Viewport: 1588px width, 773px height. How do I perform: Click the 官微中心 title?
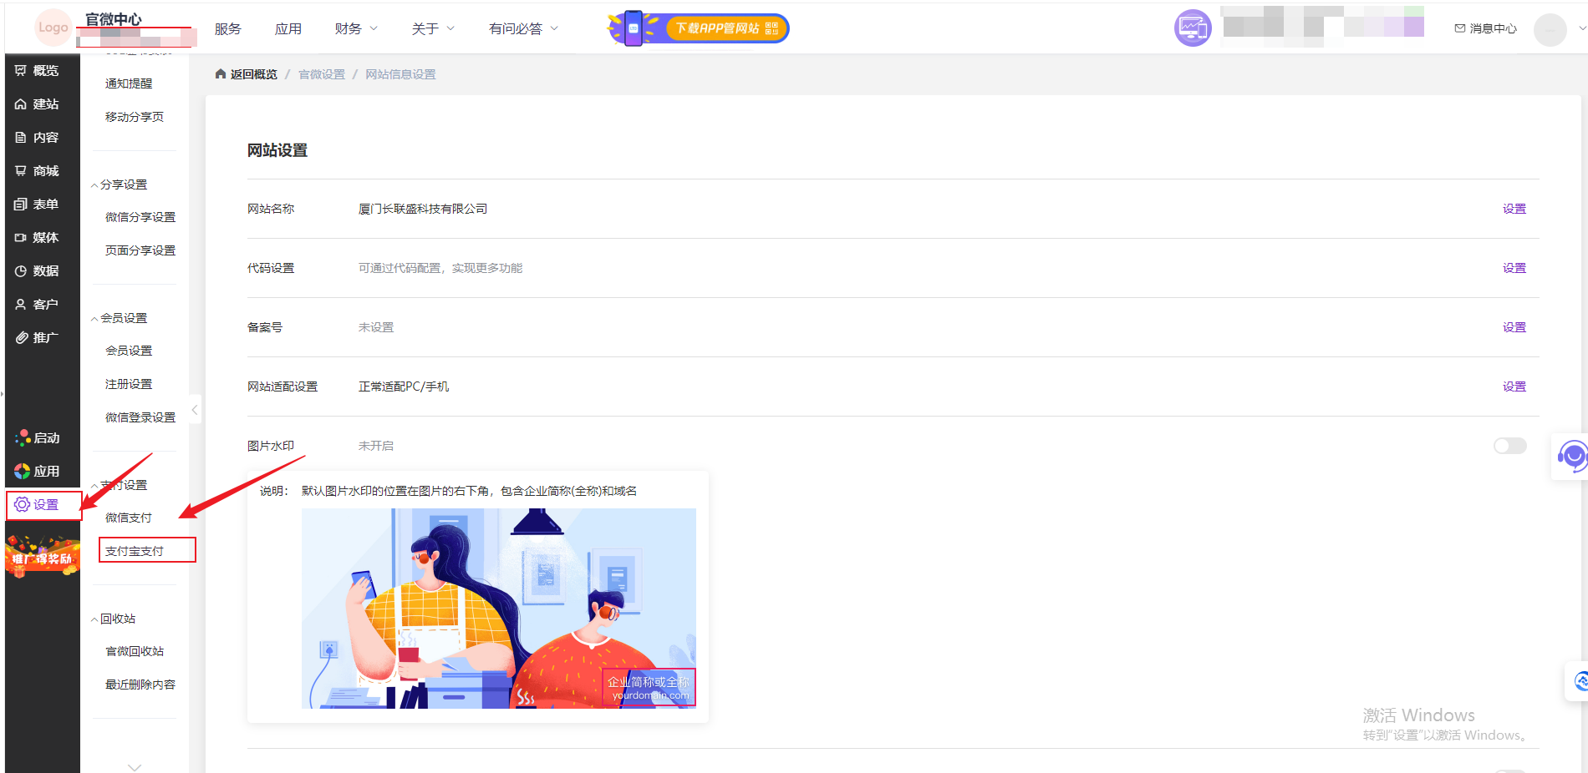click(114, 19)
